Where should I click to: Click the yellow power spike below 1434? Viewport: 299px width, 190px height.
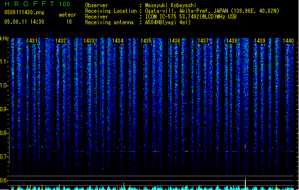(x=124, y=186)
